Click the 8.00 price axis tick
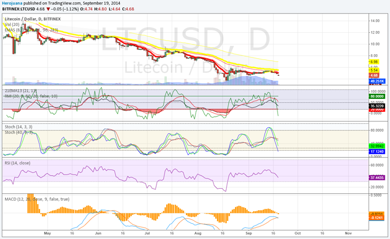This screenshot has height=239, width=390. [374, 56]
